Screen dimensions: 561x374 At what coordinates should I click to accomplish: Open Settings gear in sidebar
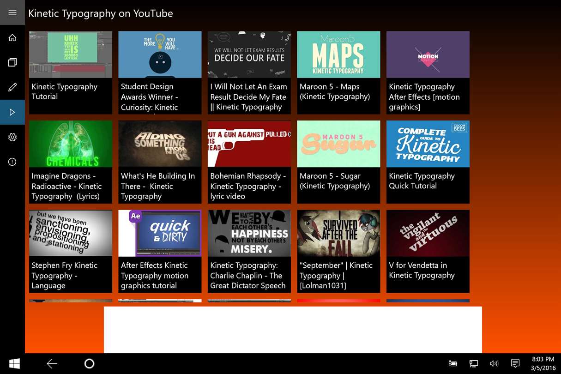[x=12, y=137]
